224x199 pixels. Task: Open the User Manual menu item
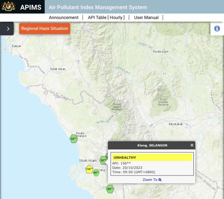coord(146,18)
